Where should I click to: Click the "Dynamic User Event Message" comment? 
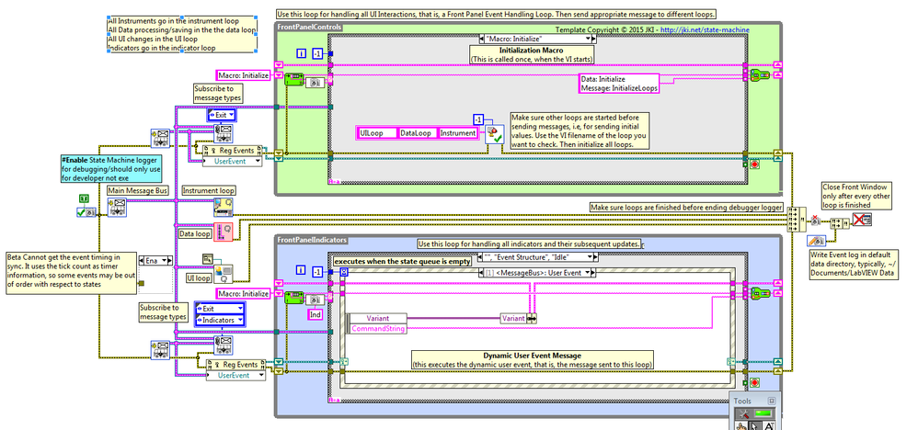pos(532,359)
